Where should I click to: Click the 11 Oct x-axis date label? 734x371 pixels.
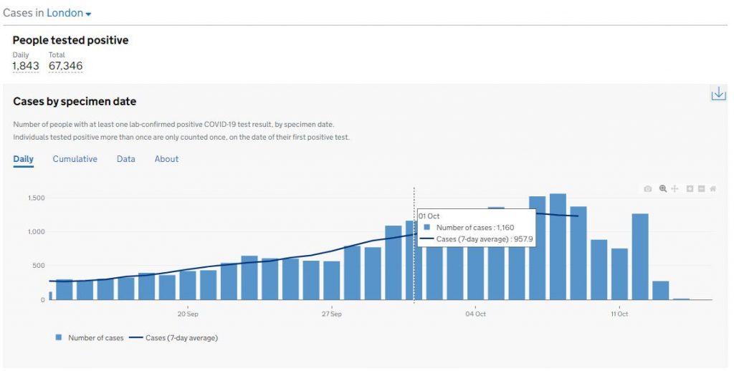pyautogui.click(x=619, y=314)
